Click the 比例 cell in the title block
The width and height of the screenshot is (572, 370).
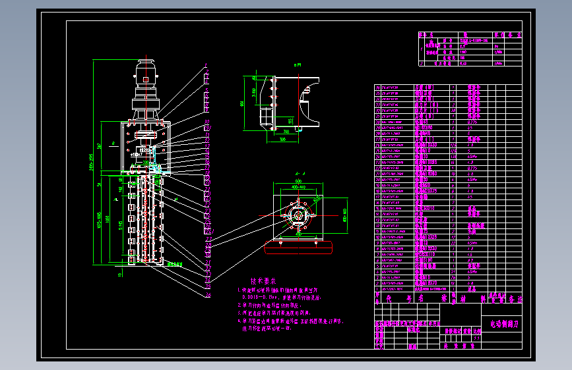tap(477, 331)
